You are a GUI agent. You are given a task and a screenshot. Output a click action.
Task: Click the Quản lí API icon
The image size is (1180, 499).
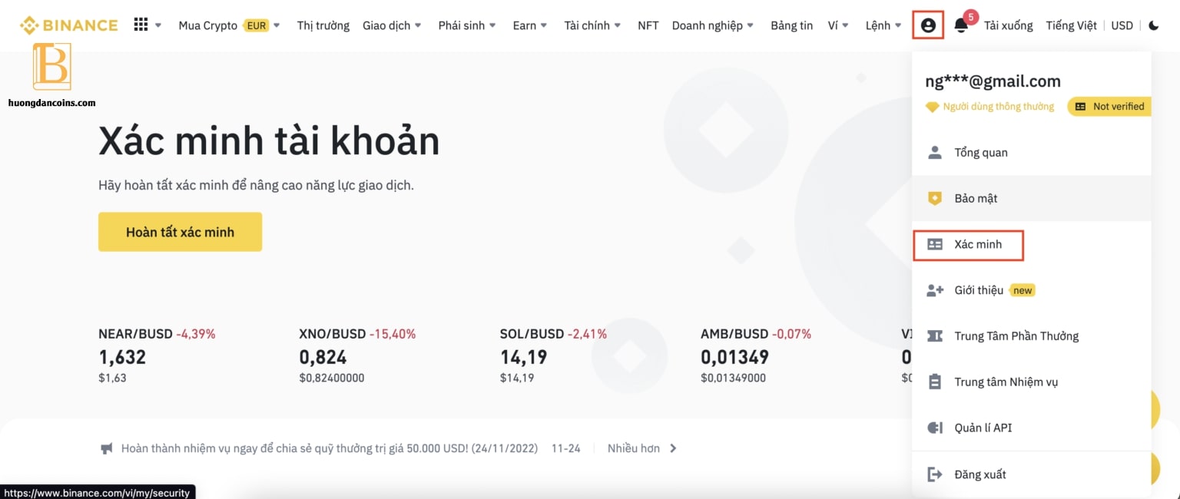pyautogui.click(x=934, y=428)
